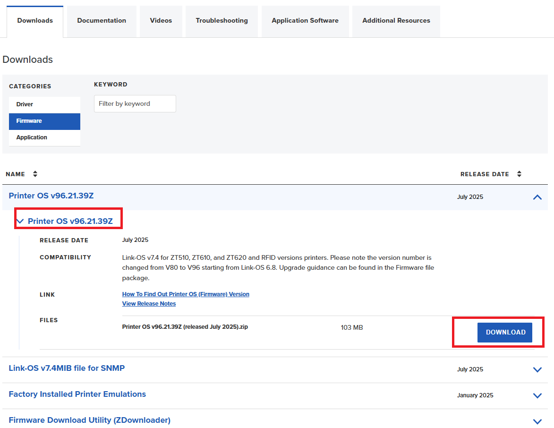This screenshot has height=428, width=554.
Task: Select the Firmware category
Action: point(29,121)
